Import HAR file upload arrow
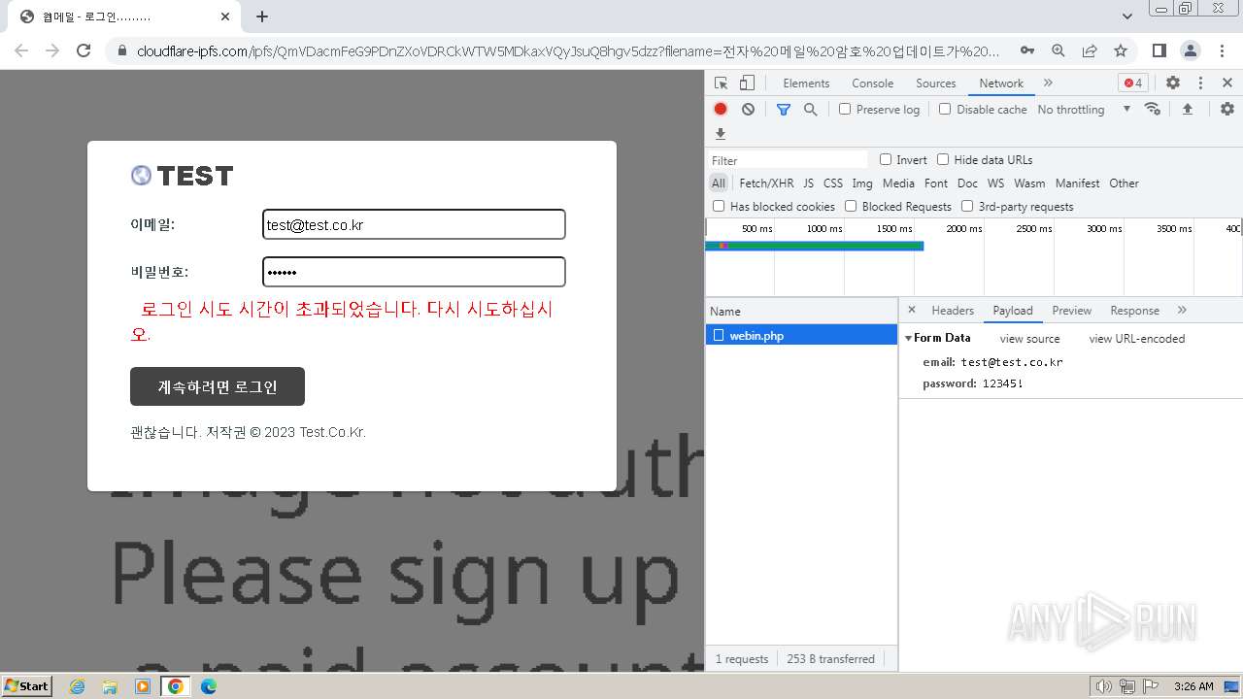Screen dimensions: 1243x699 (1187, 110)
